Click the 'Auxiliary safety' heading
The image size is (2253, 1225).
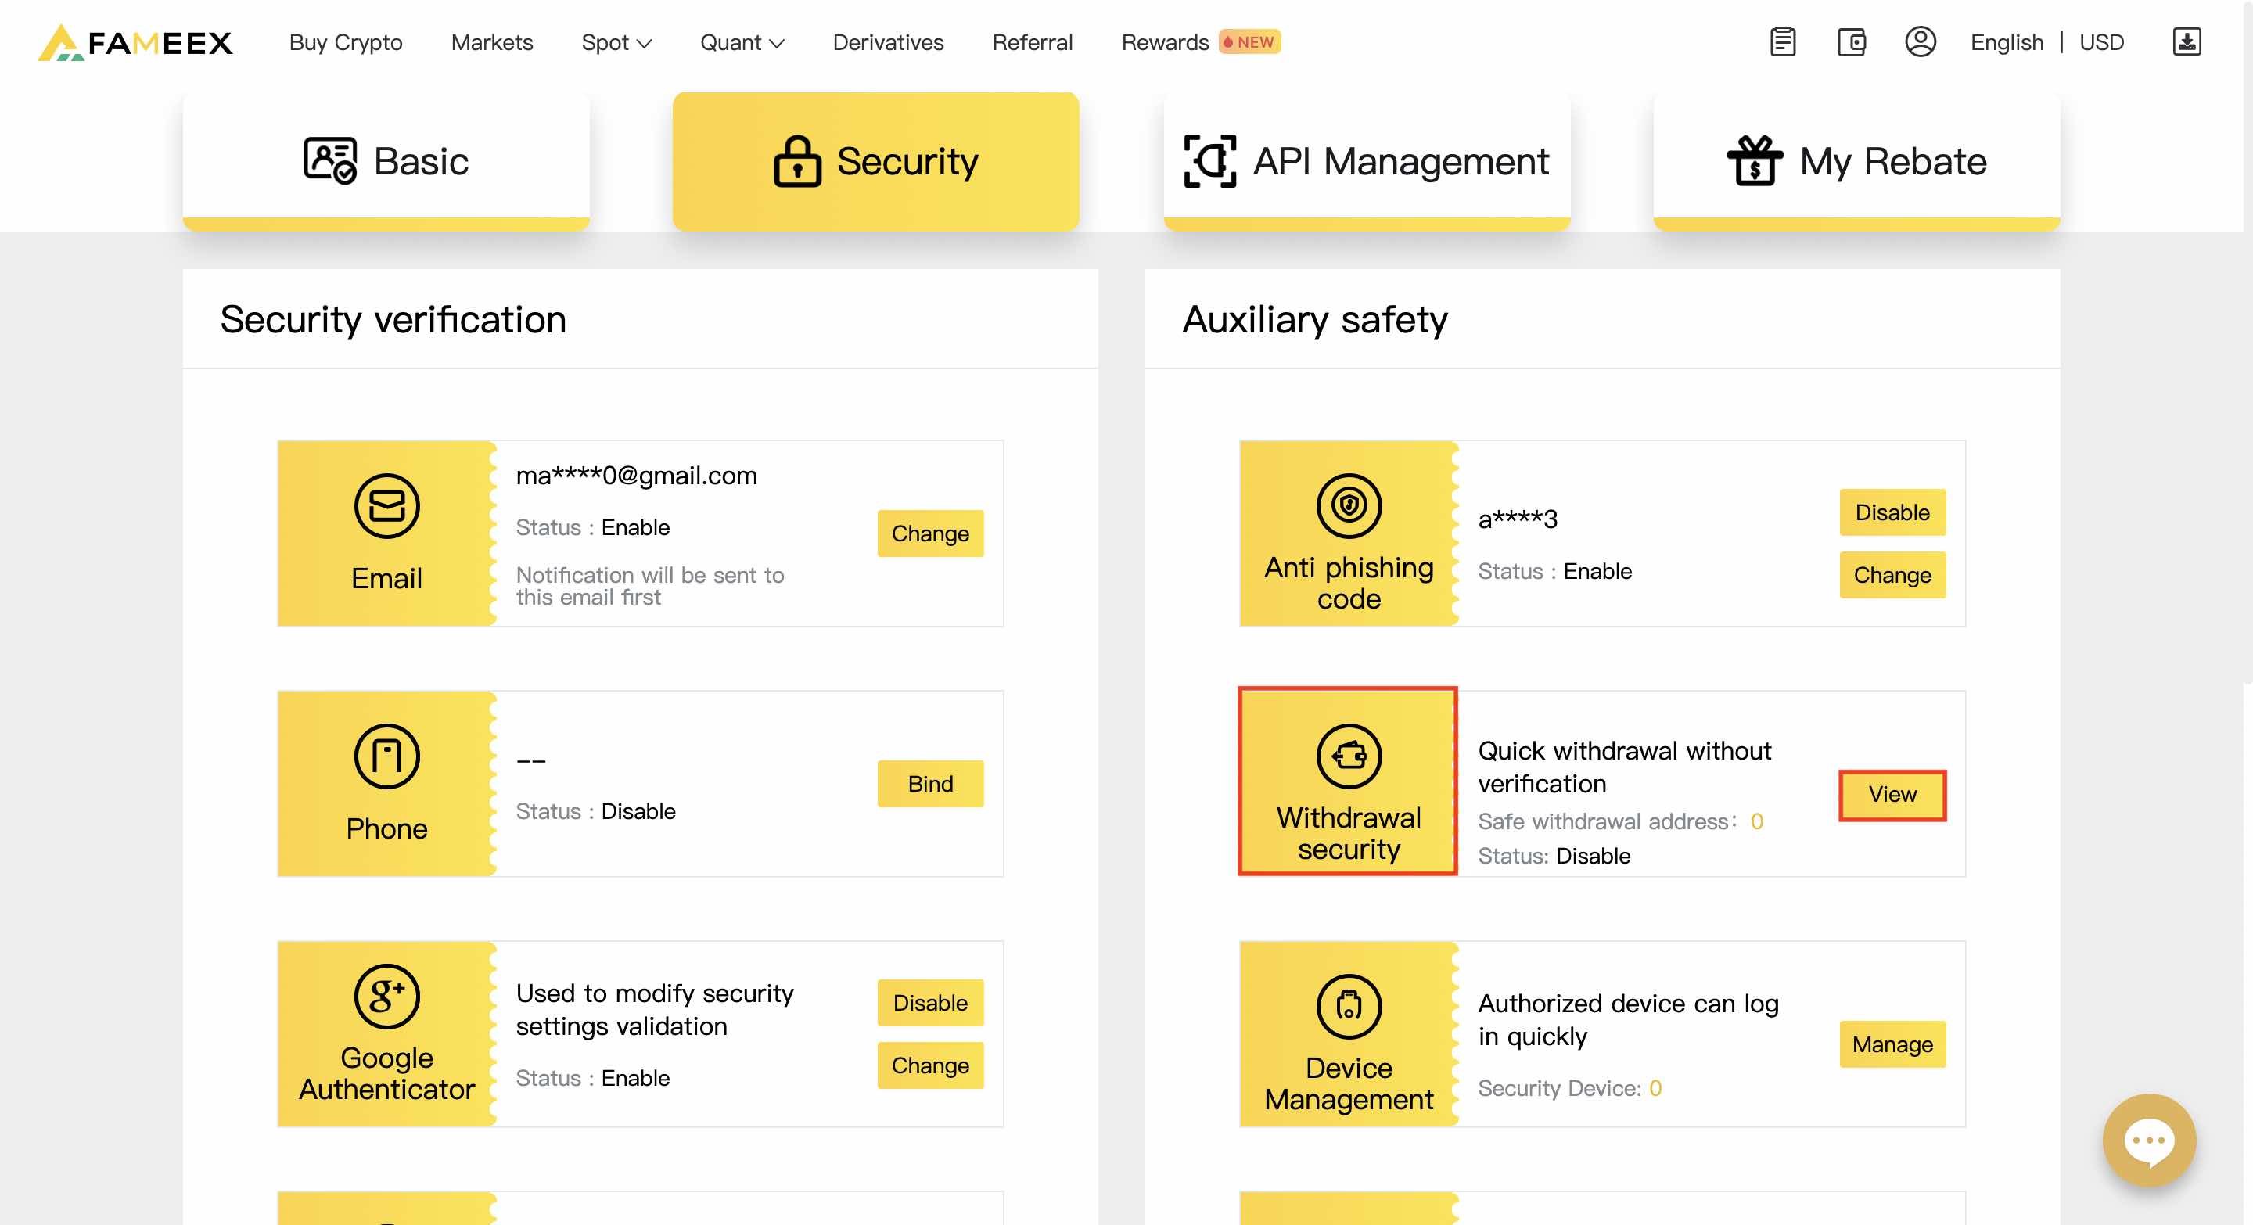pyautogui.click(x=1314, y=319)
